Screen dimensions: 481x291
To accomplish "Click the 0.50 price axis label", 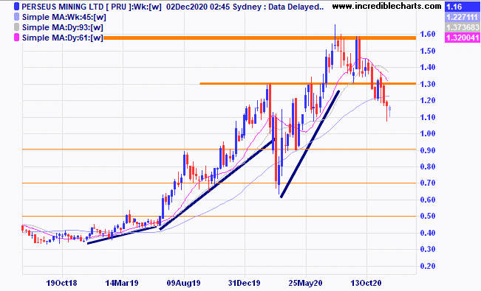I will point(428,216).
